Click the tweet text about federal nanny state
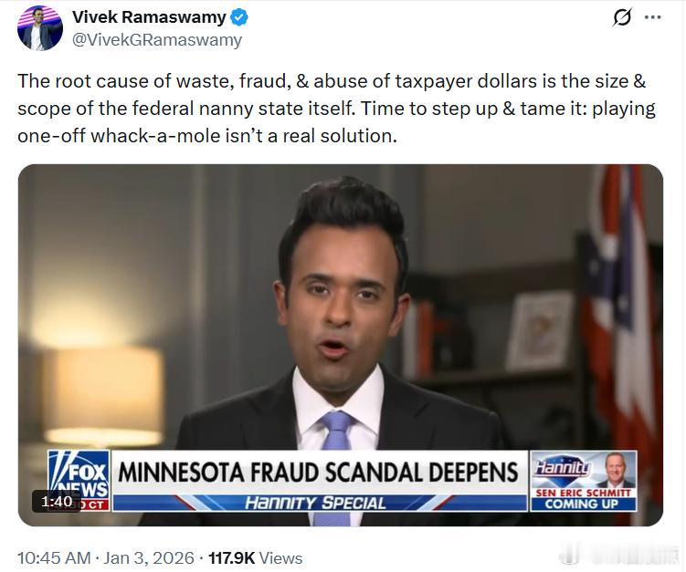Screen dimensions: 686x572 click(x=336, y=109)
